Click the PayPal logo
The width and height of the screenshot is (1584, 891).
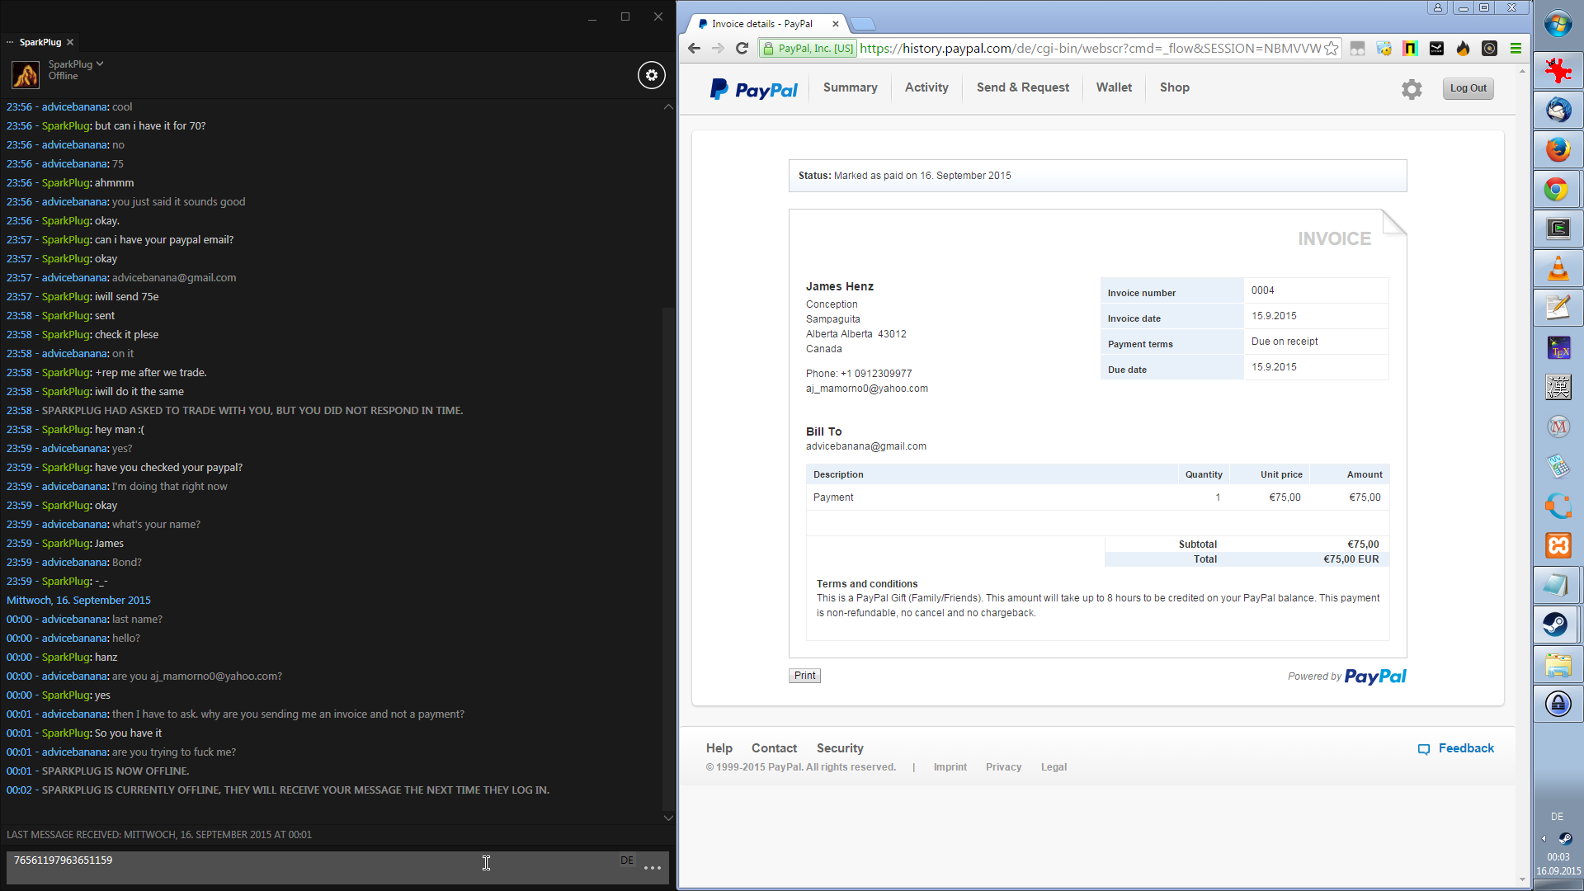pos(754,89)
